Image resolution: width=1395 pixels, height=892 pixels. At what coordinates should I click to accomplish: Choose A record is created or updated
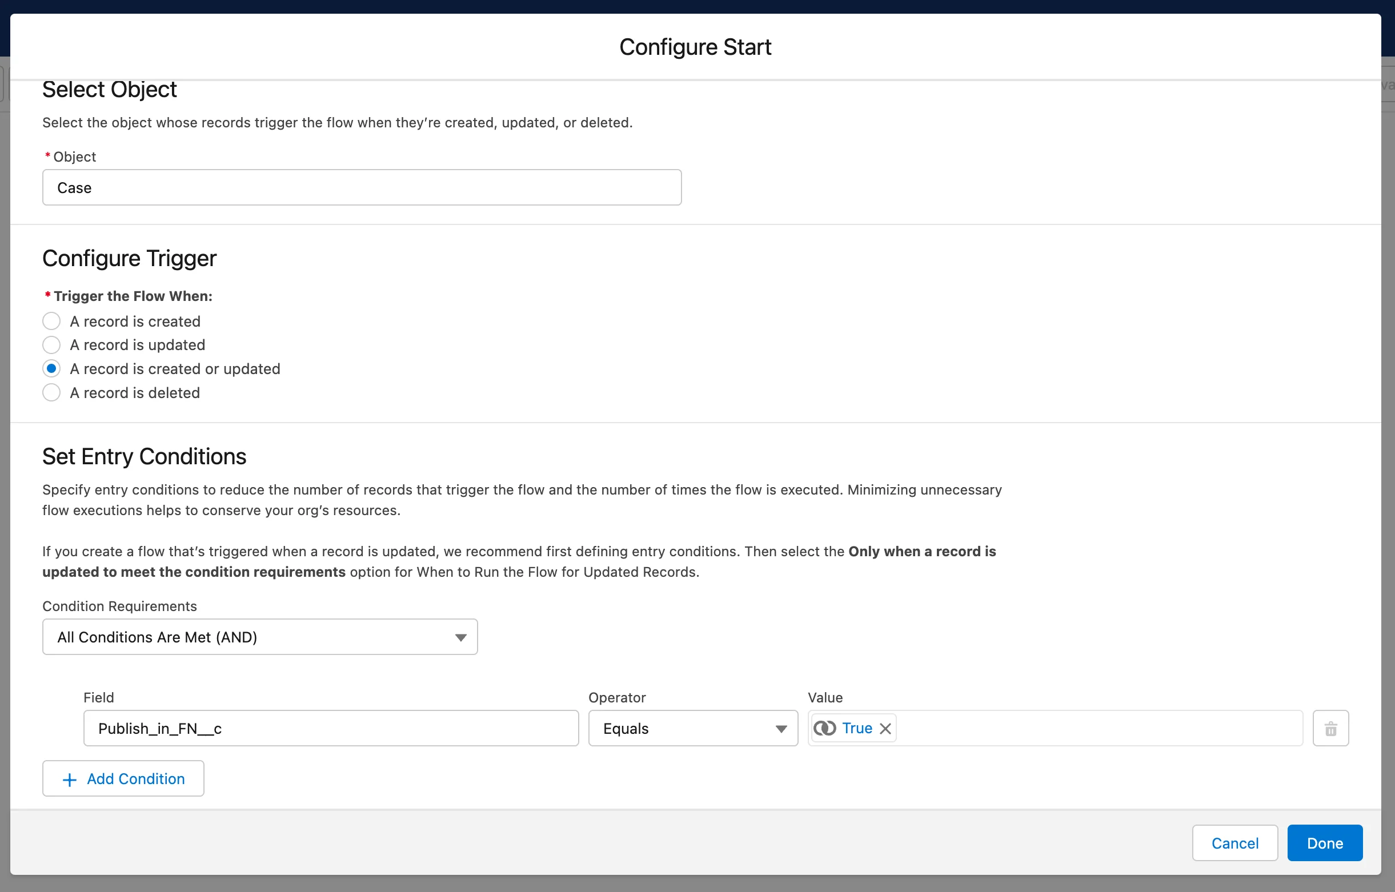coord(51,368)
